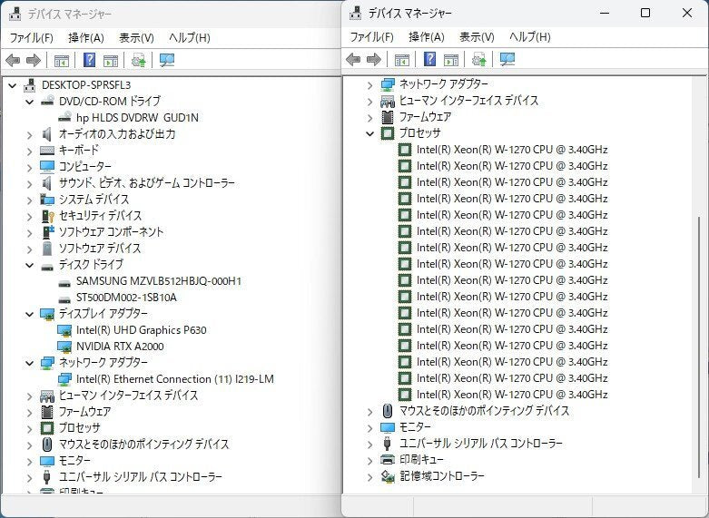This screenshot has width=709, height=518.
Task: Click Update driver icon in right window toolbar
Action: pos(478,59)
